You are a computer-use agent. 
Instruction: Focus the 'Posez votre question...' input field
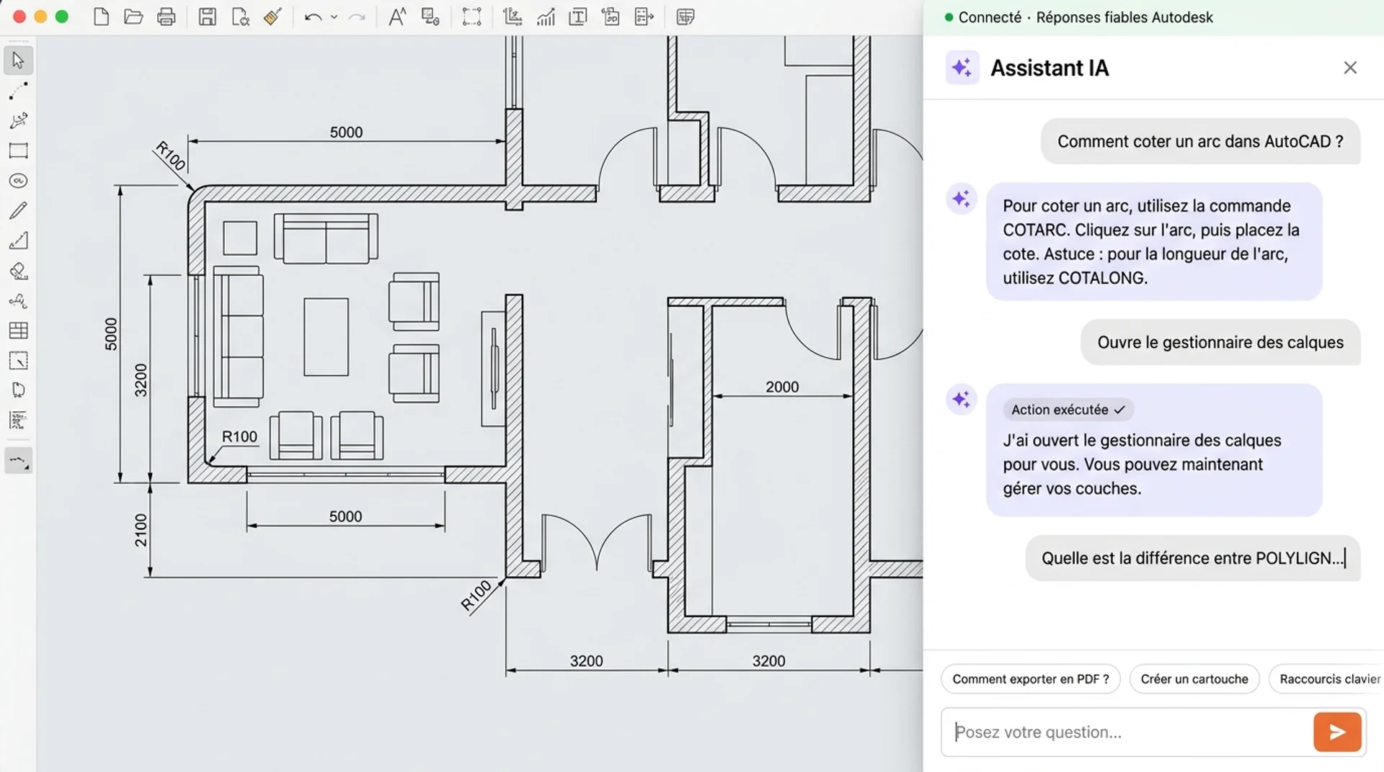(1127, 732)
